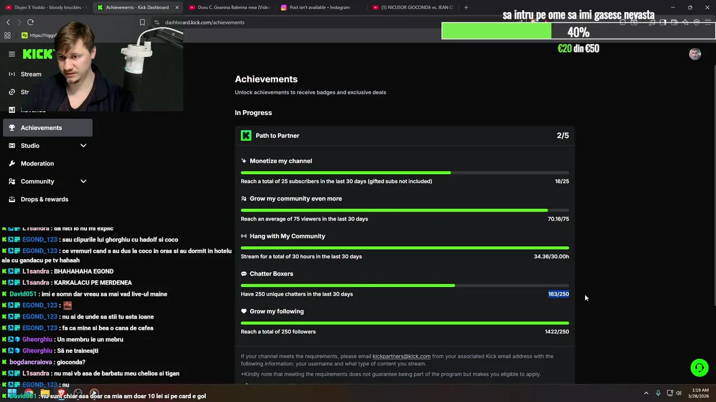Image resolution: width=716 pixels, height=402 pixels.
Task: Click the Hang with My Community title
Action: pyautogui.click(x=288, y=236)
